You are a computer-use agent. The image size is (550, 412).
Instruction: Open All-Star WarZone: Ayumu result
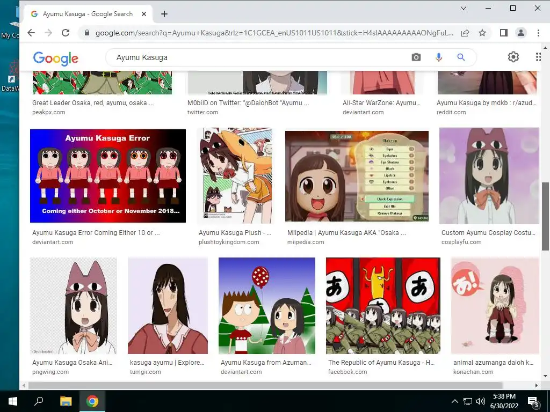pyautogui.click(x=381, y=103)
